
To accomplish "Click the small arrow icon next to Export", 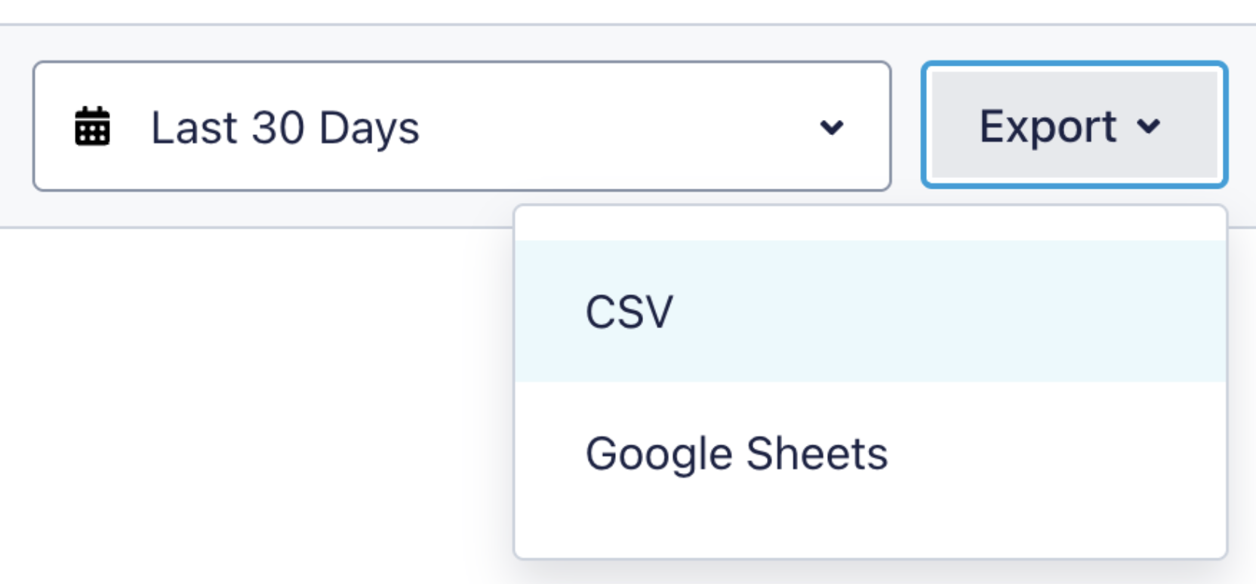I will point(1148,126).
